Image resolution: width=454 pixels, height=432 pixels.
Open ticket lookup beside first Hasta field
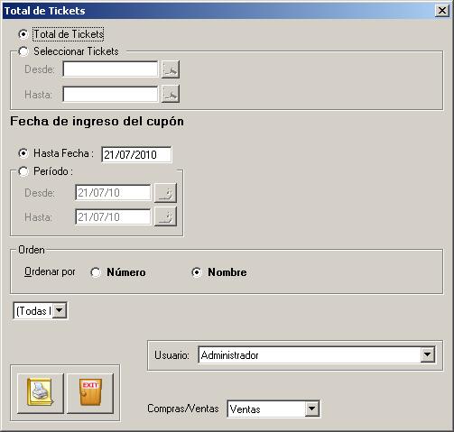[171, 94]
